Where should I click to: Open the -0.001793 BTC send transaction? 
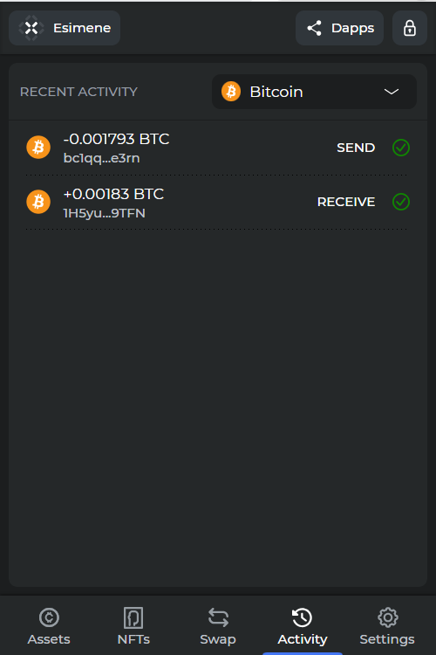[x=216, y=148]
